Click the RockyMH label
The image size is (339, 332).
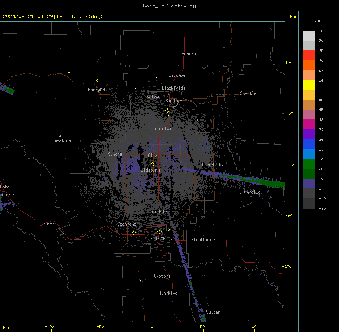tap(96, 90)
